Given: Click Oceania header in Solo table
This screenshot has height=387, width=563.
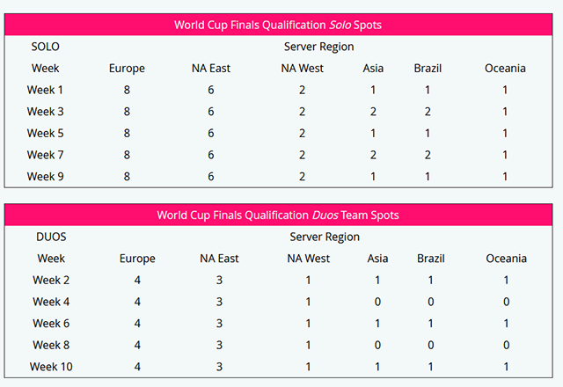Looking at the screenshot, I should point(505,69).
